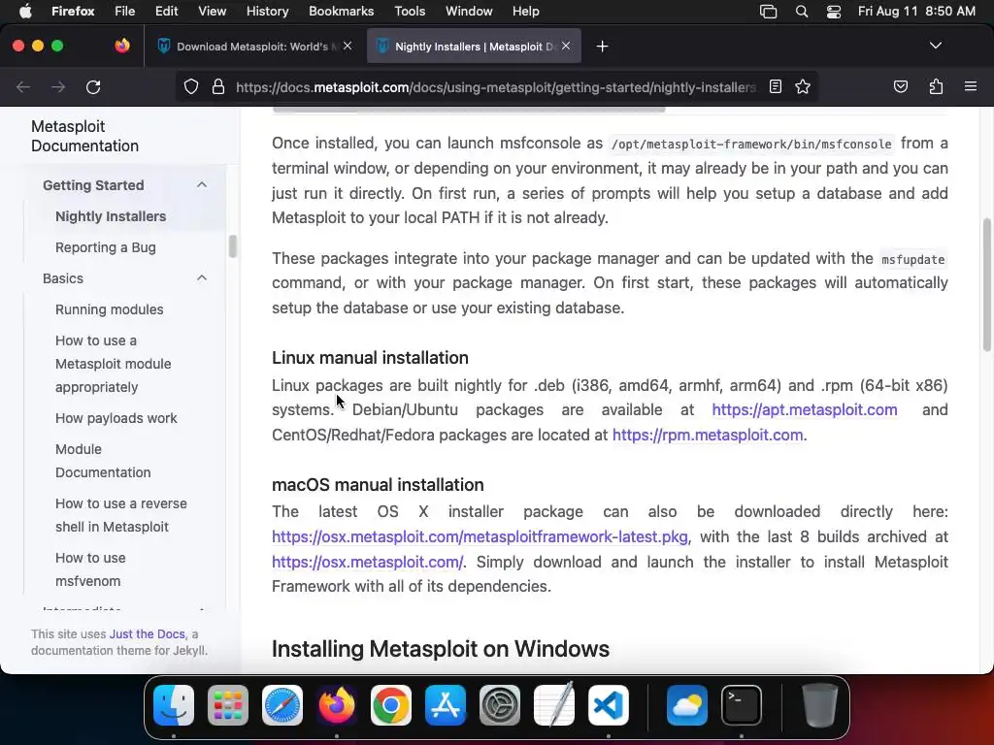Click the Apple menu logo
The image size is (994, 745).
25,11
